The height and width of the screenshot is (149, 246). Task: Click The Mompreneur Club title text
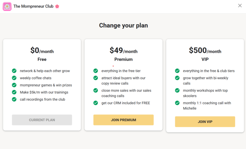33,6
